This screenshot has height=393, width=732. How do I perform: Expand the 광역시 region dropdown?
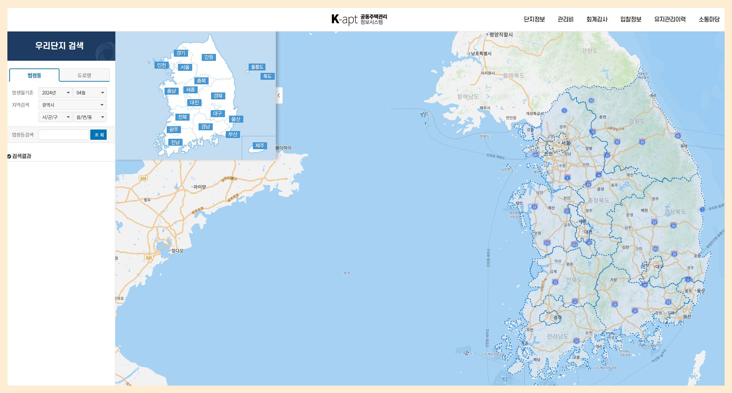pyautogui.click(x=72, y=105)
